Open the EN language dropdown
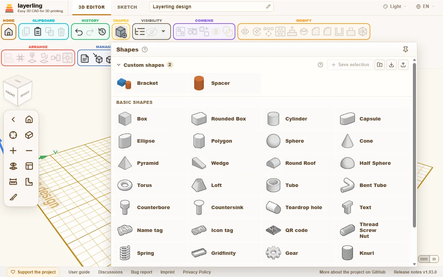The height and width of the screenshot is (277, 443). coord(425,7)
